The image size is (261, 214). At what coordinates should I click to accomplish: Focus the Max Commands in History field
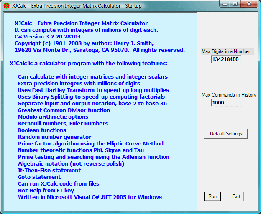225,102
